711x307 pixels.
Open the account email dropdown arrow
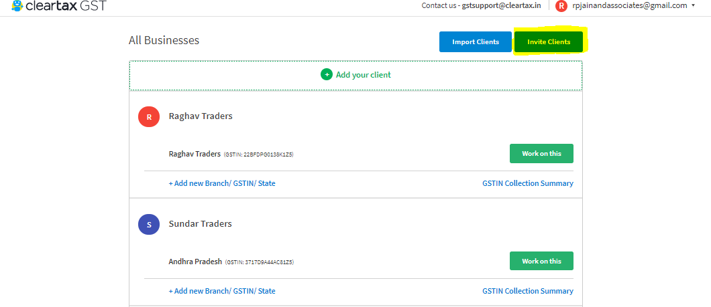(x=693, y=5)
